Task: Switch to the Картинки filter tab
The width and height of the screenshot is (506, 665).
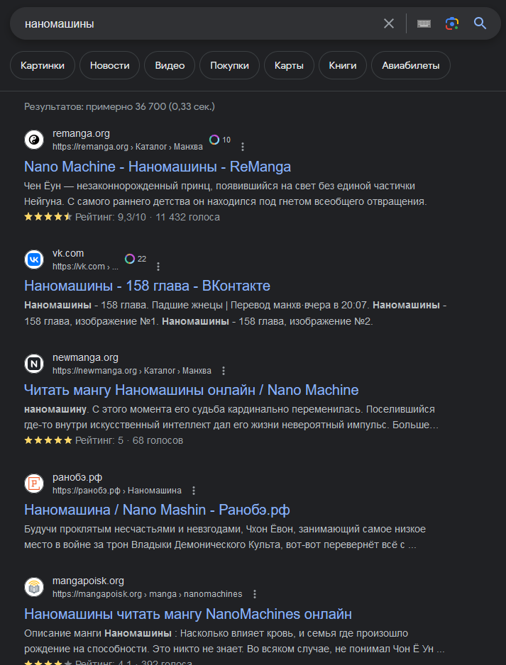Action: click(x=43, y=65)
